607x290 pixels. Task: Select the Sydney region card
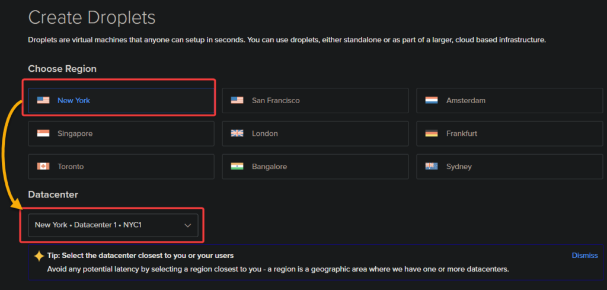509,167
